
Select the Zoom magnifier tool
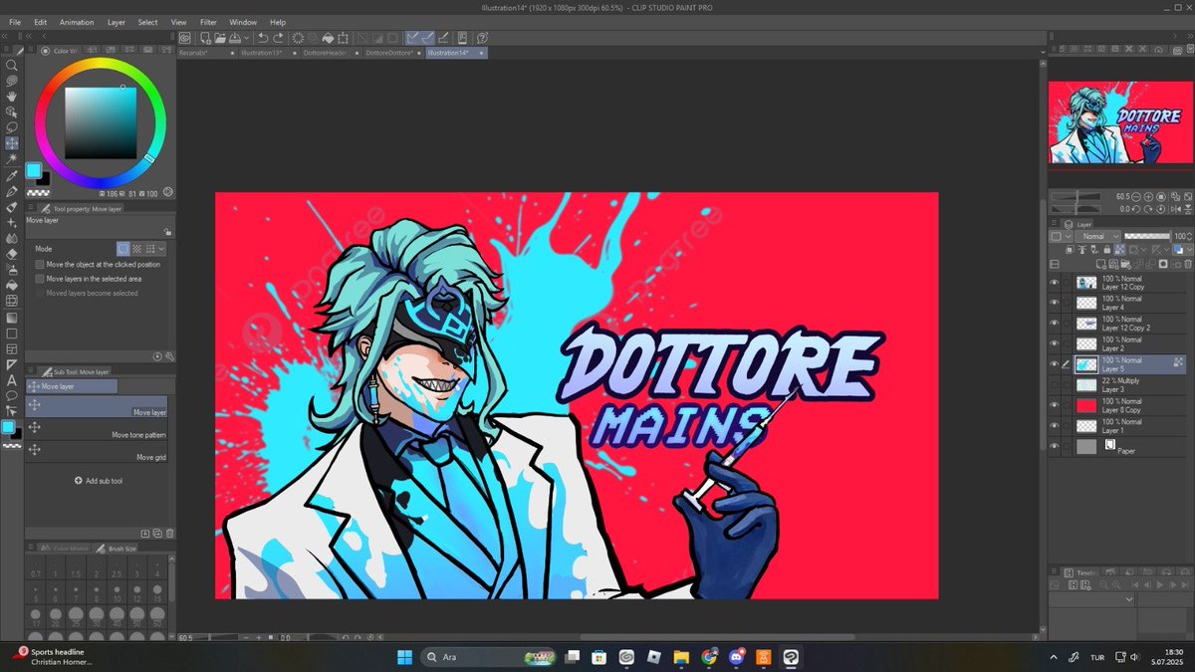pyautogui.click(x=12, y=65)
